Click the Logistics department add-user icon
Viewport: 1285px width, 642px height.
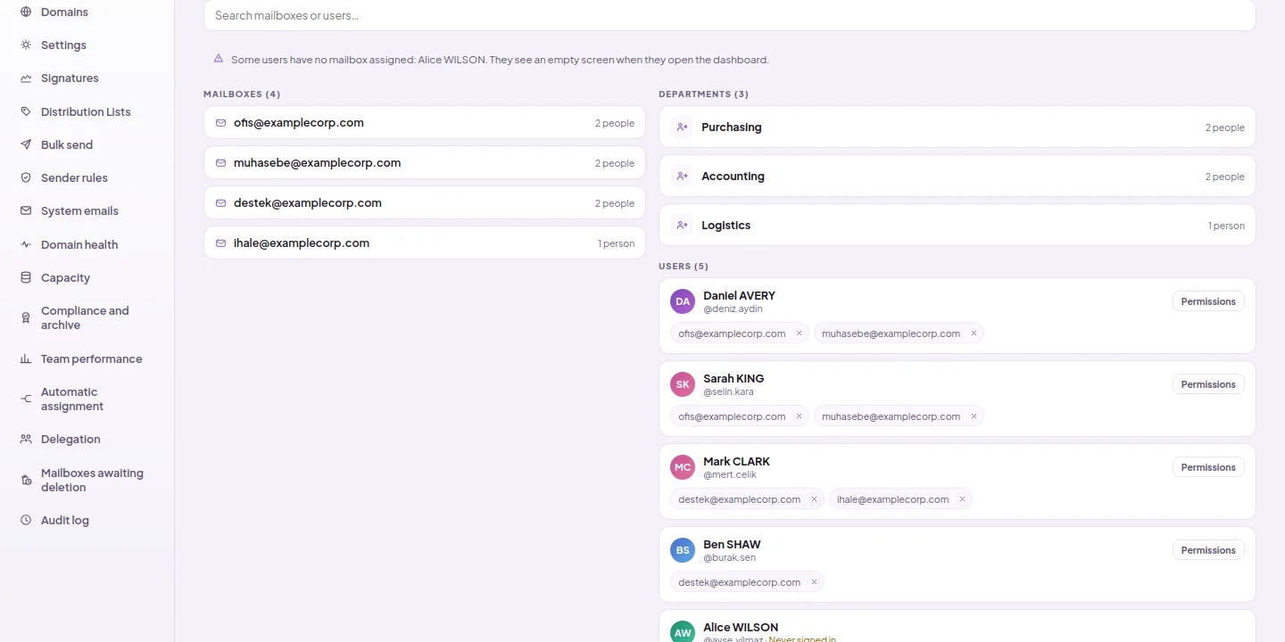[683, 226]
